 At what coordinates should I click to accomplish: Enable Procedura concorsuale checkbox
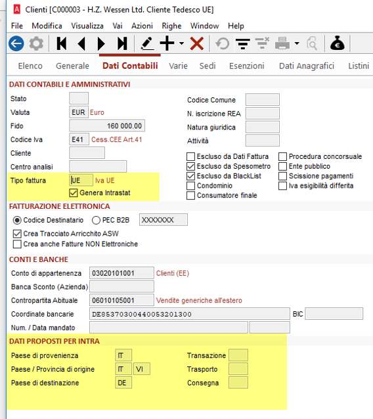[282, 156]
